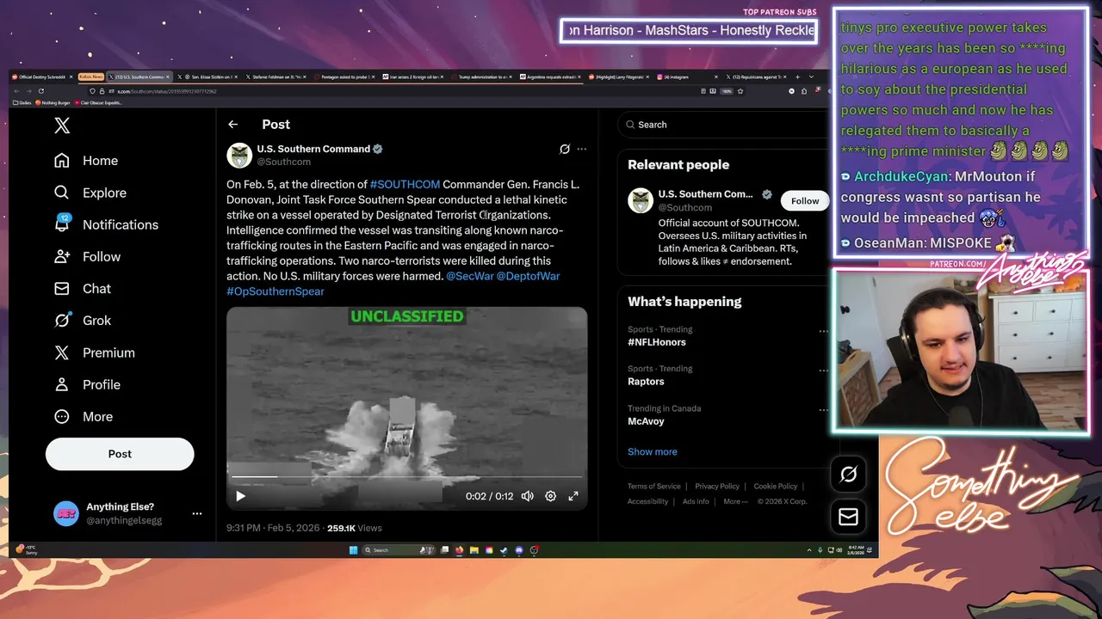Image resolution: width=1102 pixels, height=619 pixels.
Task: Open the floating Messages envelope button
Action: point(848,516)
